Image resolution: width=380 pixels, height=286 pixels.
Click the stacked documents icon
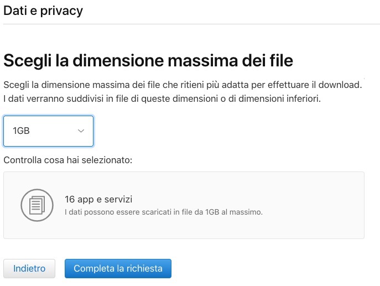[x=37, y=205]
